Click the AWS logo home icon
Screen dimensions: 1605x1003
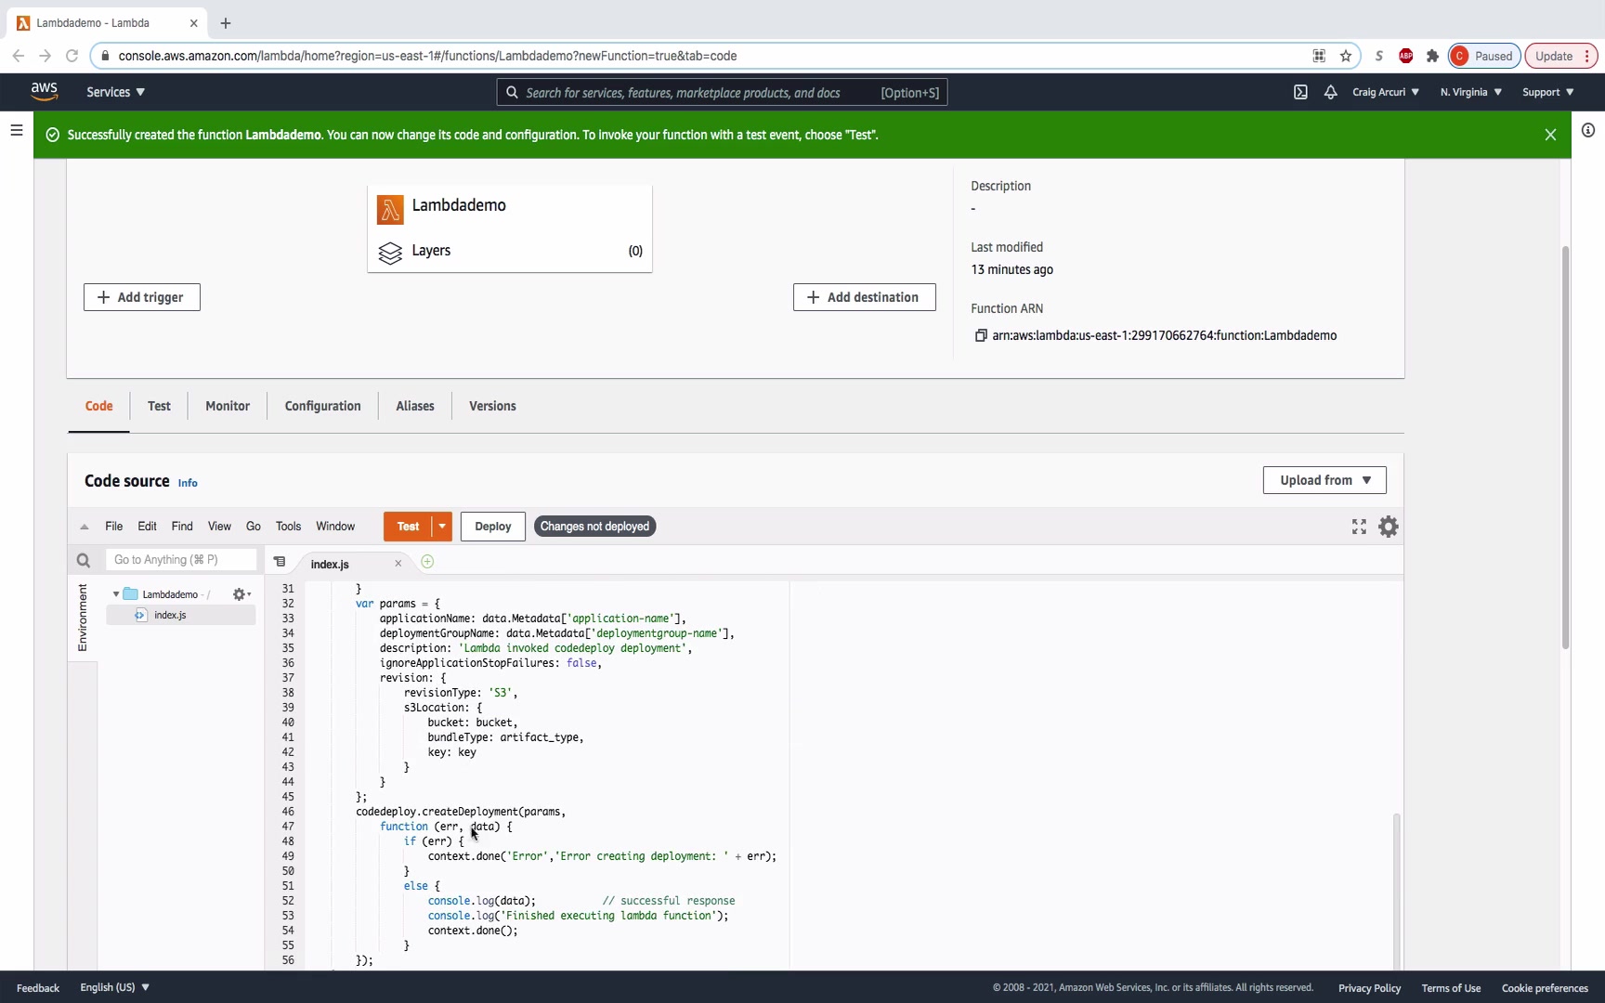pos(44,91)
